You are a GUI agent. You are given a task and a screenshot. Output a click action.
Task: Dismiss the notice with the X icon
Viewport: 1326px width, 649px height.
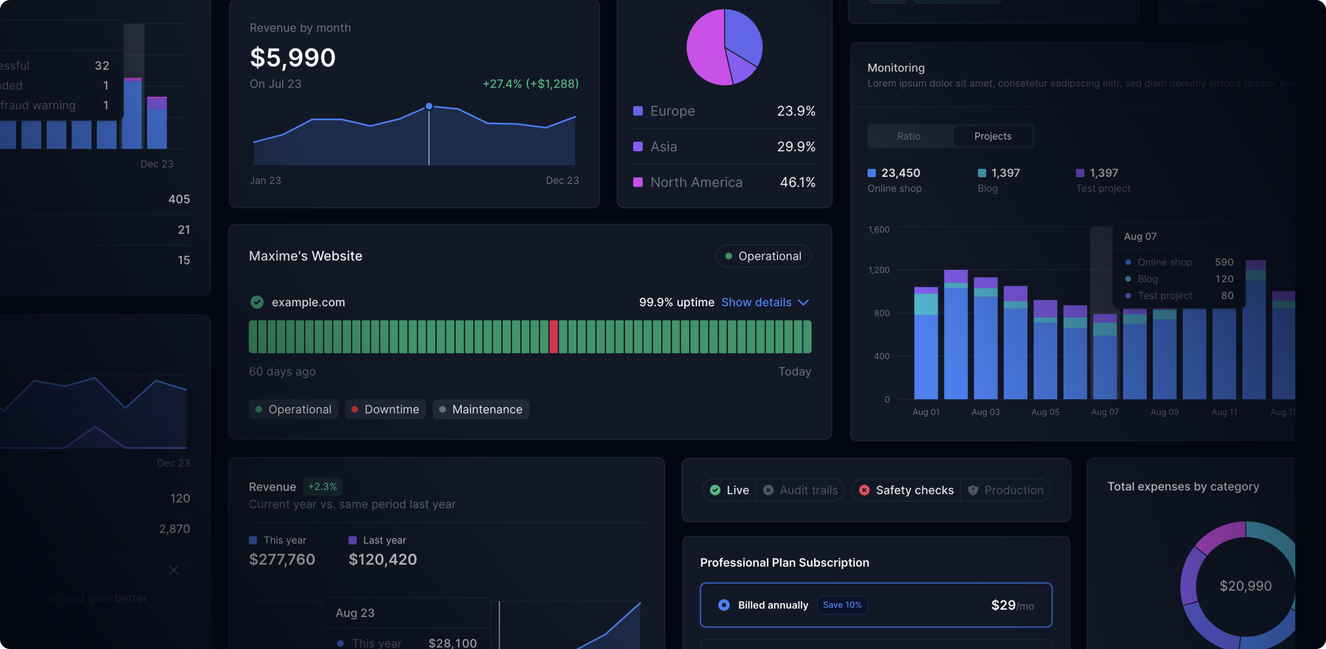pyautogui.click(x=174, y=570)
